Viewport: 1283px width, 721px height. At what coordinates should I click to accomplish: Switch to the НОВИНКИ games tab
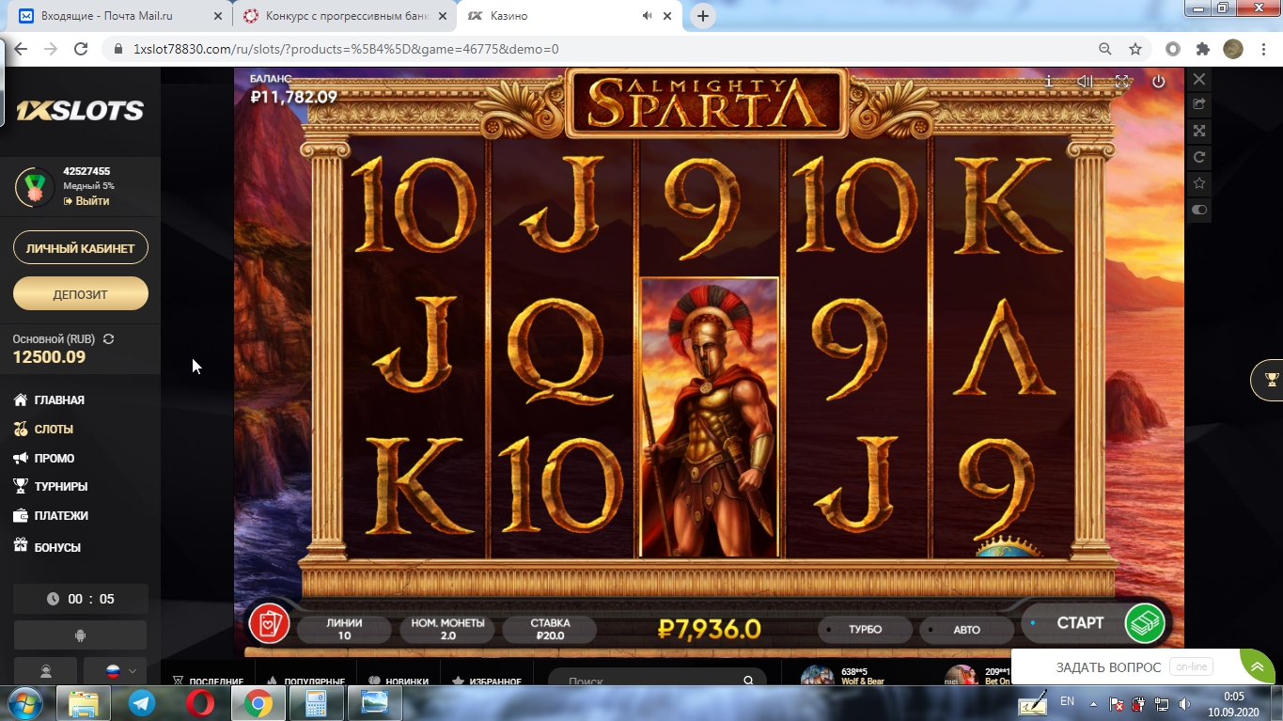(x=399, y=682)
